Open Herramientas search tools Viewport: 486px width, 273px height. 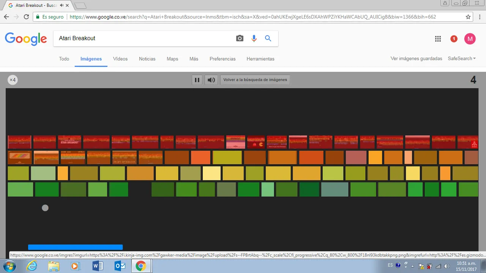[260, 59]
